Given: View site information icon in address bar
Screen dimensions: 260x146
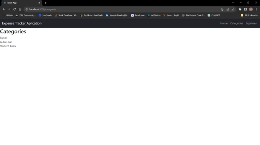Looking at the screenshot, I should tap(27, 10).
